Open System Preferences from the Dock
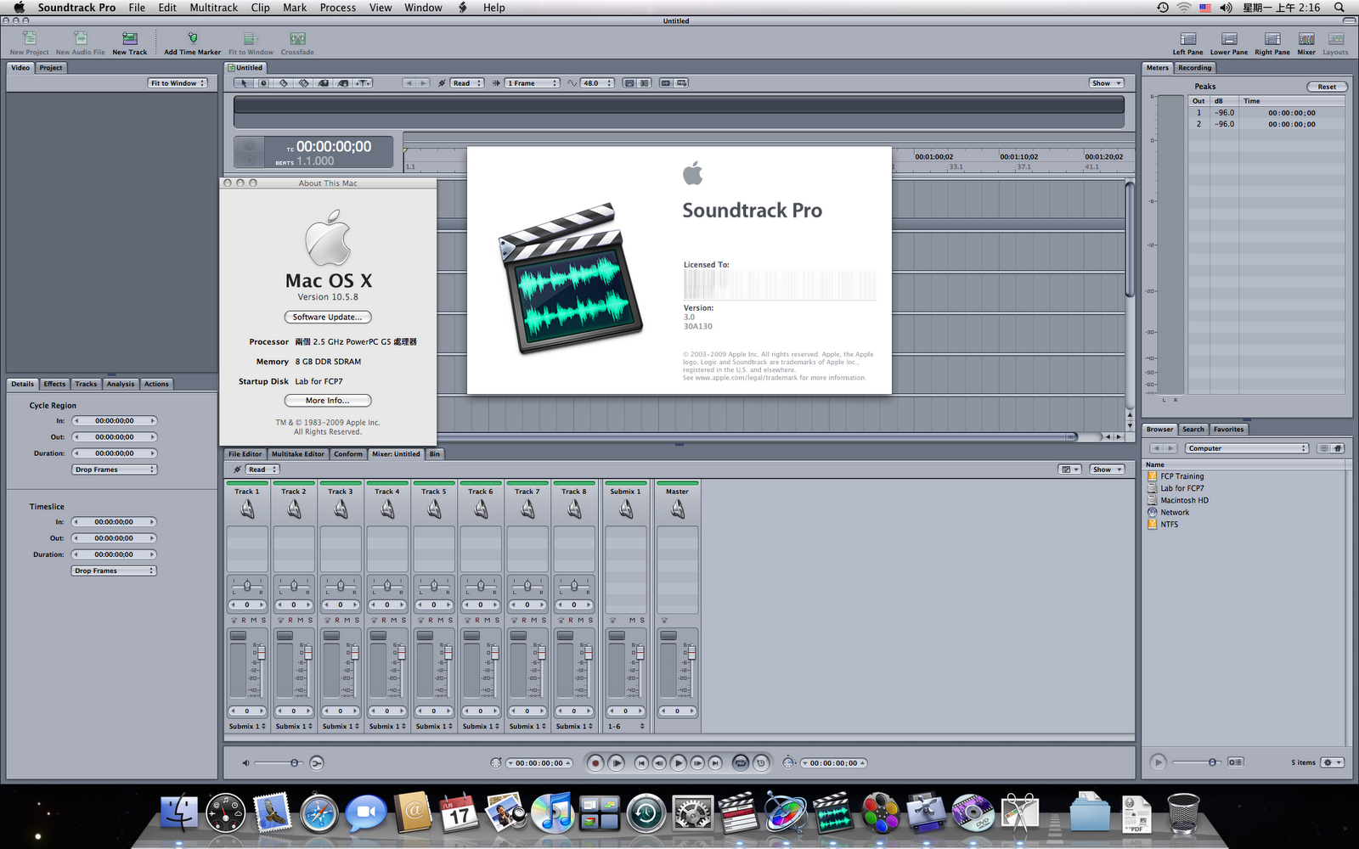 pos(693,812)
